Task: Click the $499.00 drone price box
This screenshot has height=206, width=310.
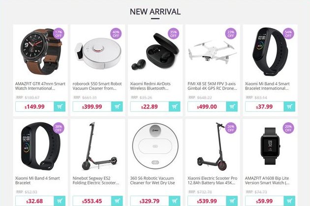Action: [207, 106]
